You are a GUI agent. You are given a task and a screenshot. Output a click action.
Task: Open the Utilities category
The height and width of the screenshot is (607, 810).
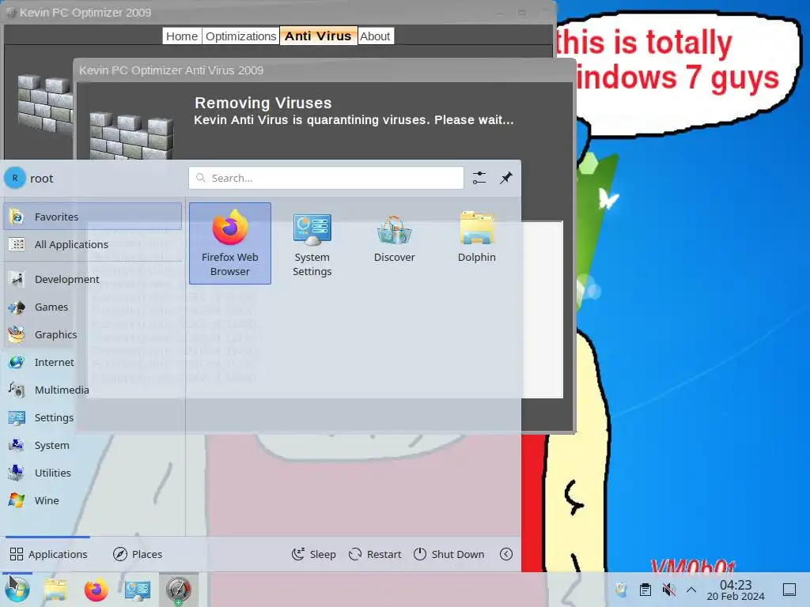[x=93, y=473]
